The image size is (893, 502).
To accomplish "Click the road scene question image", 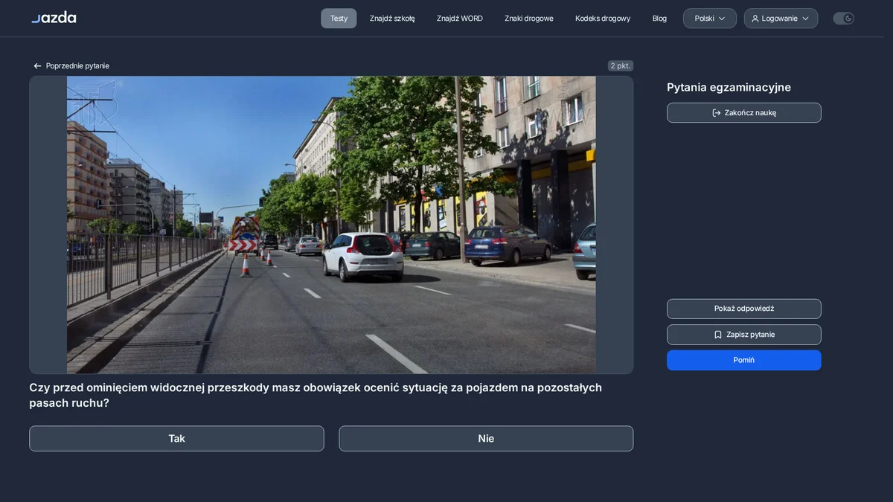I will pyautogui.click(x=331, y=225).
